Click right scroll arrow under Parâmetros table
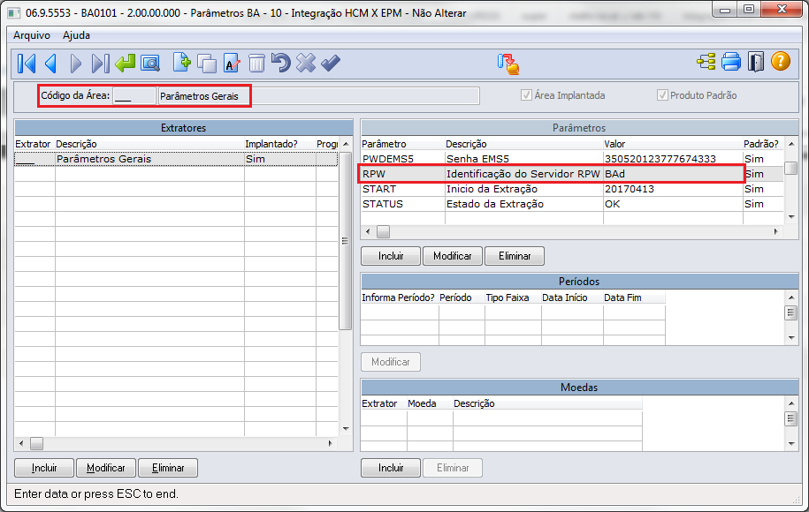809x512 pixels. 776,232
